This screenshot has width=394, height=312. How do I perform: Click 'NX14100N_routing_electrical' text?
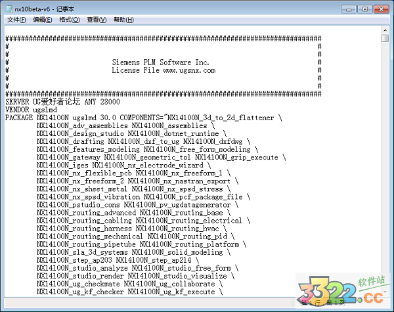(x=188, y=221)
